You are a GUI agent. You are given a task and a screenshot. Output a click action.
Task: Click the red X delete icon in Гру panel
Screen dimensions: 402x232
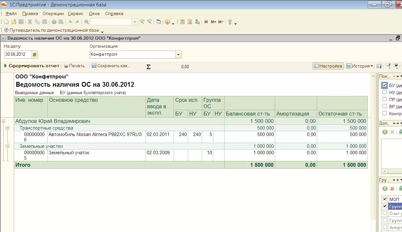(392, 189)
